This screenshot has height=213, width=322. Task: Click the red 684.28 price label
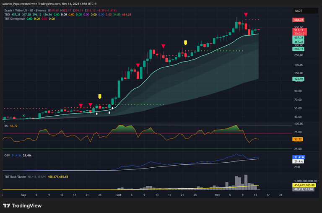(299, 20)
